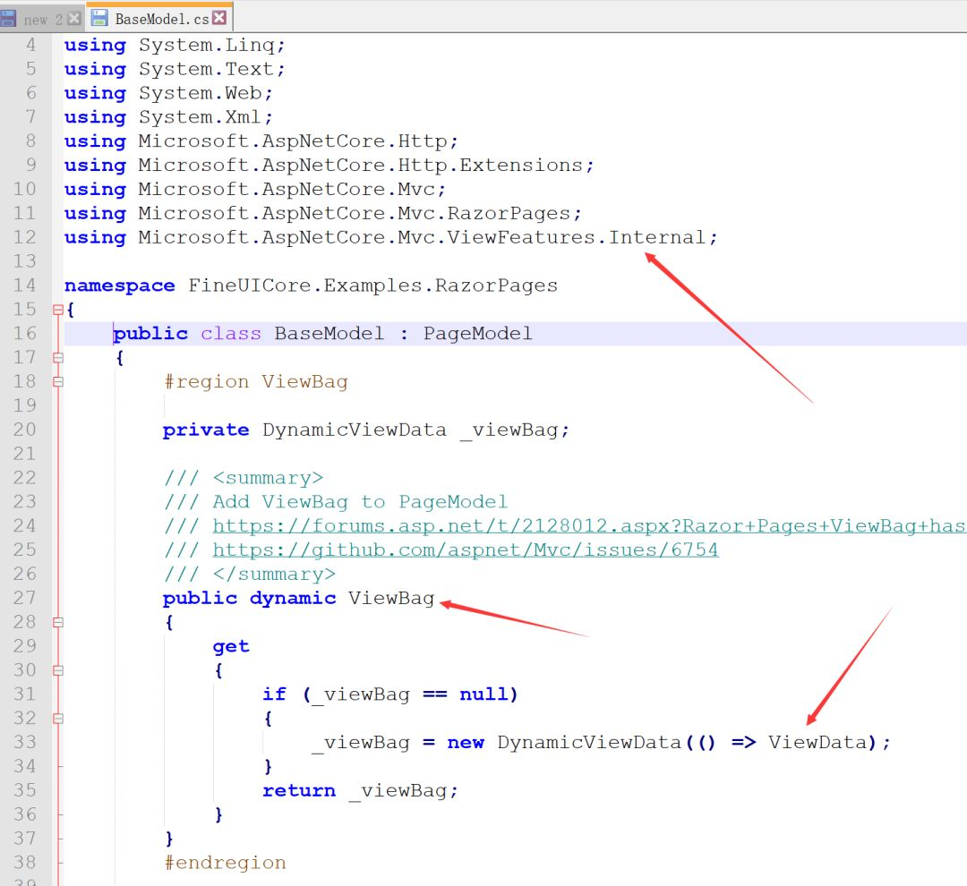Click 'using System.Web;' line

tap(168, 93)
